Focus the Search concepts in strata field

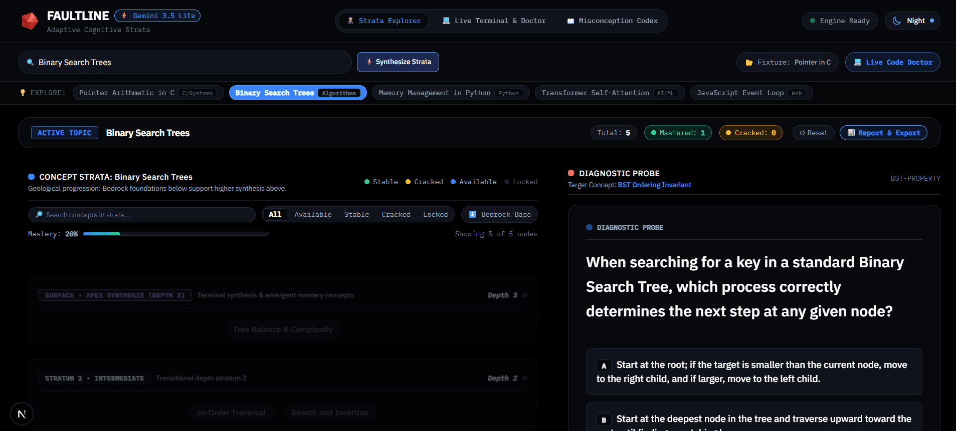142,215
